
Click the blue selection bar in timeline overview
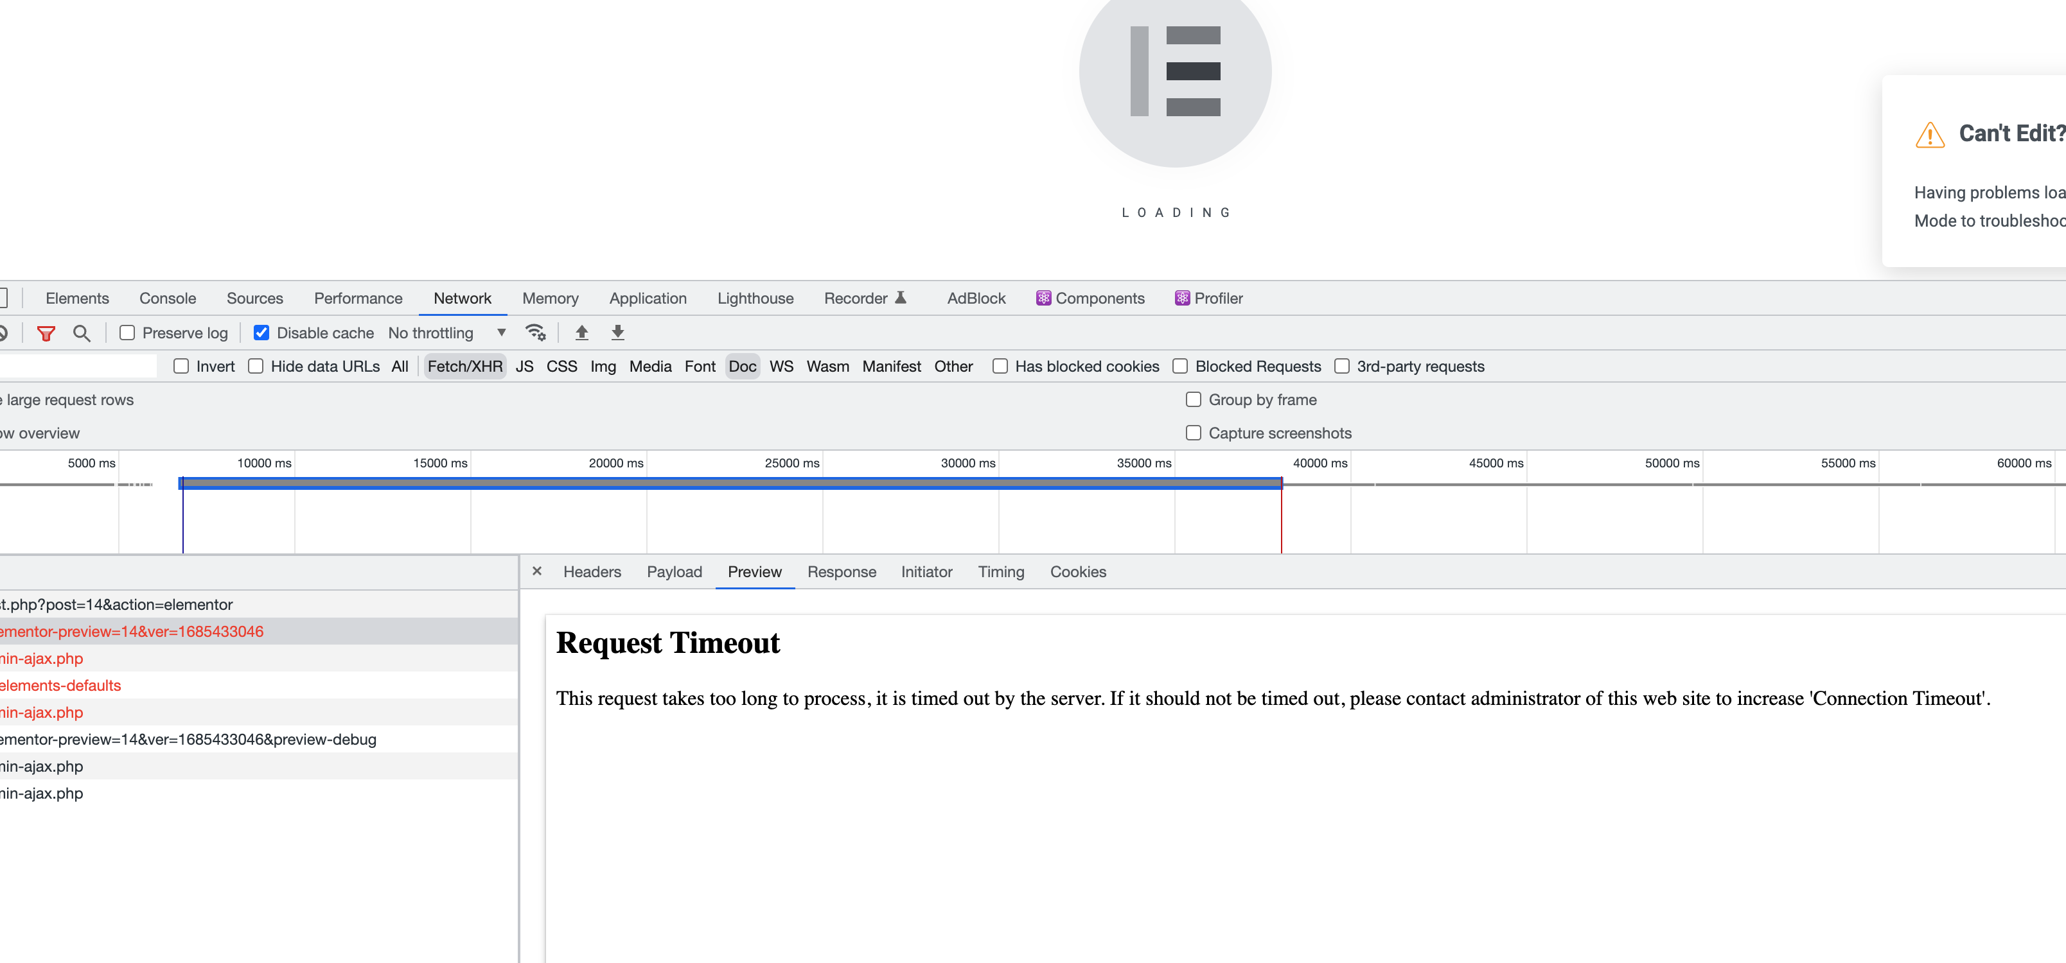(730, 483)
